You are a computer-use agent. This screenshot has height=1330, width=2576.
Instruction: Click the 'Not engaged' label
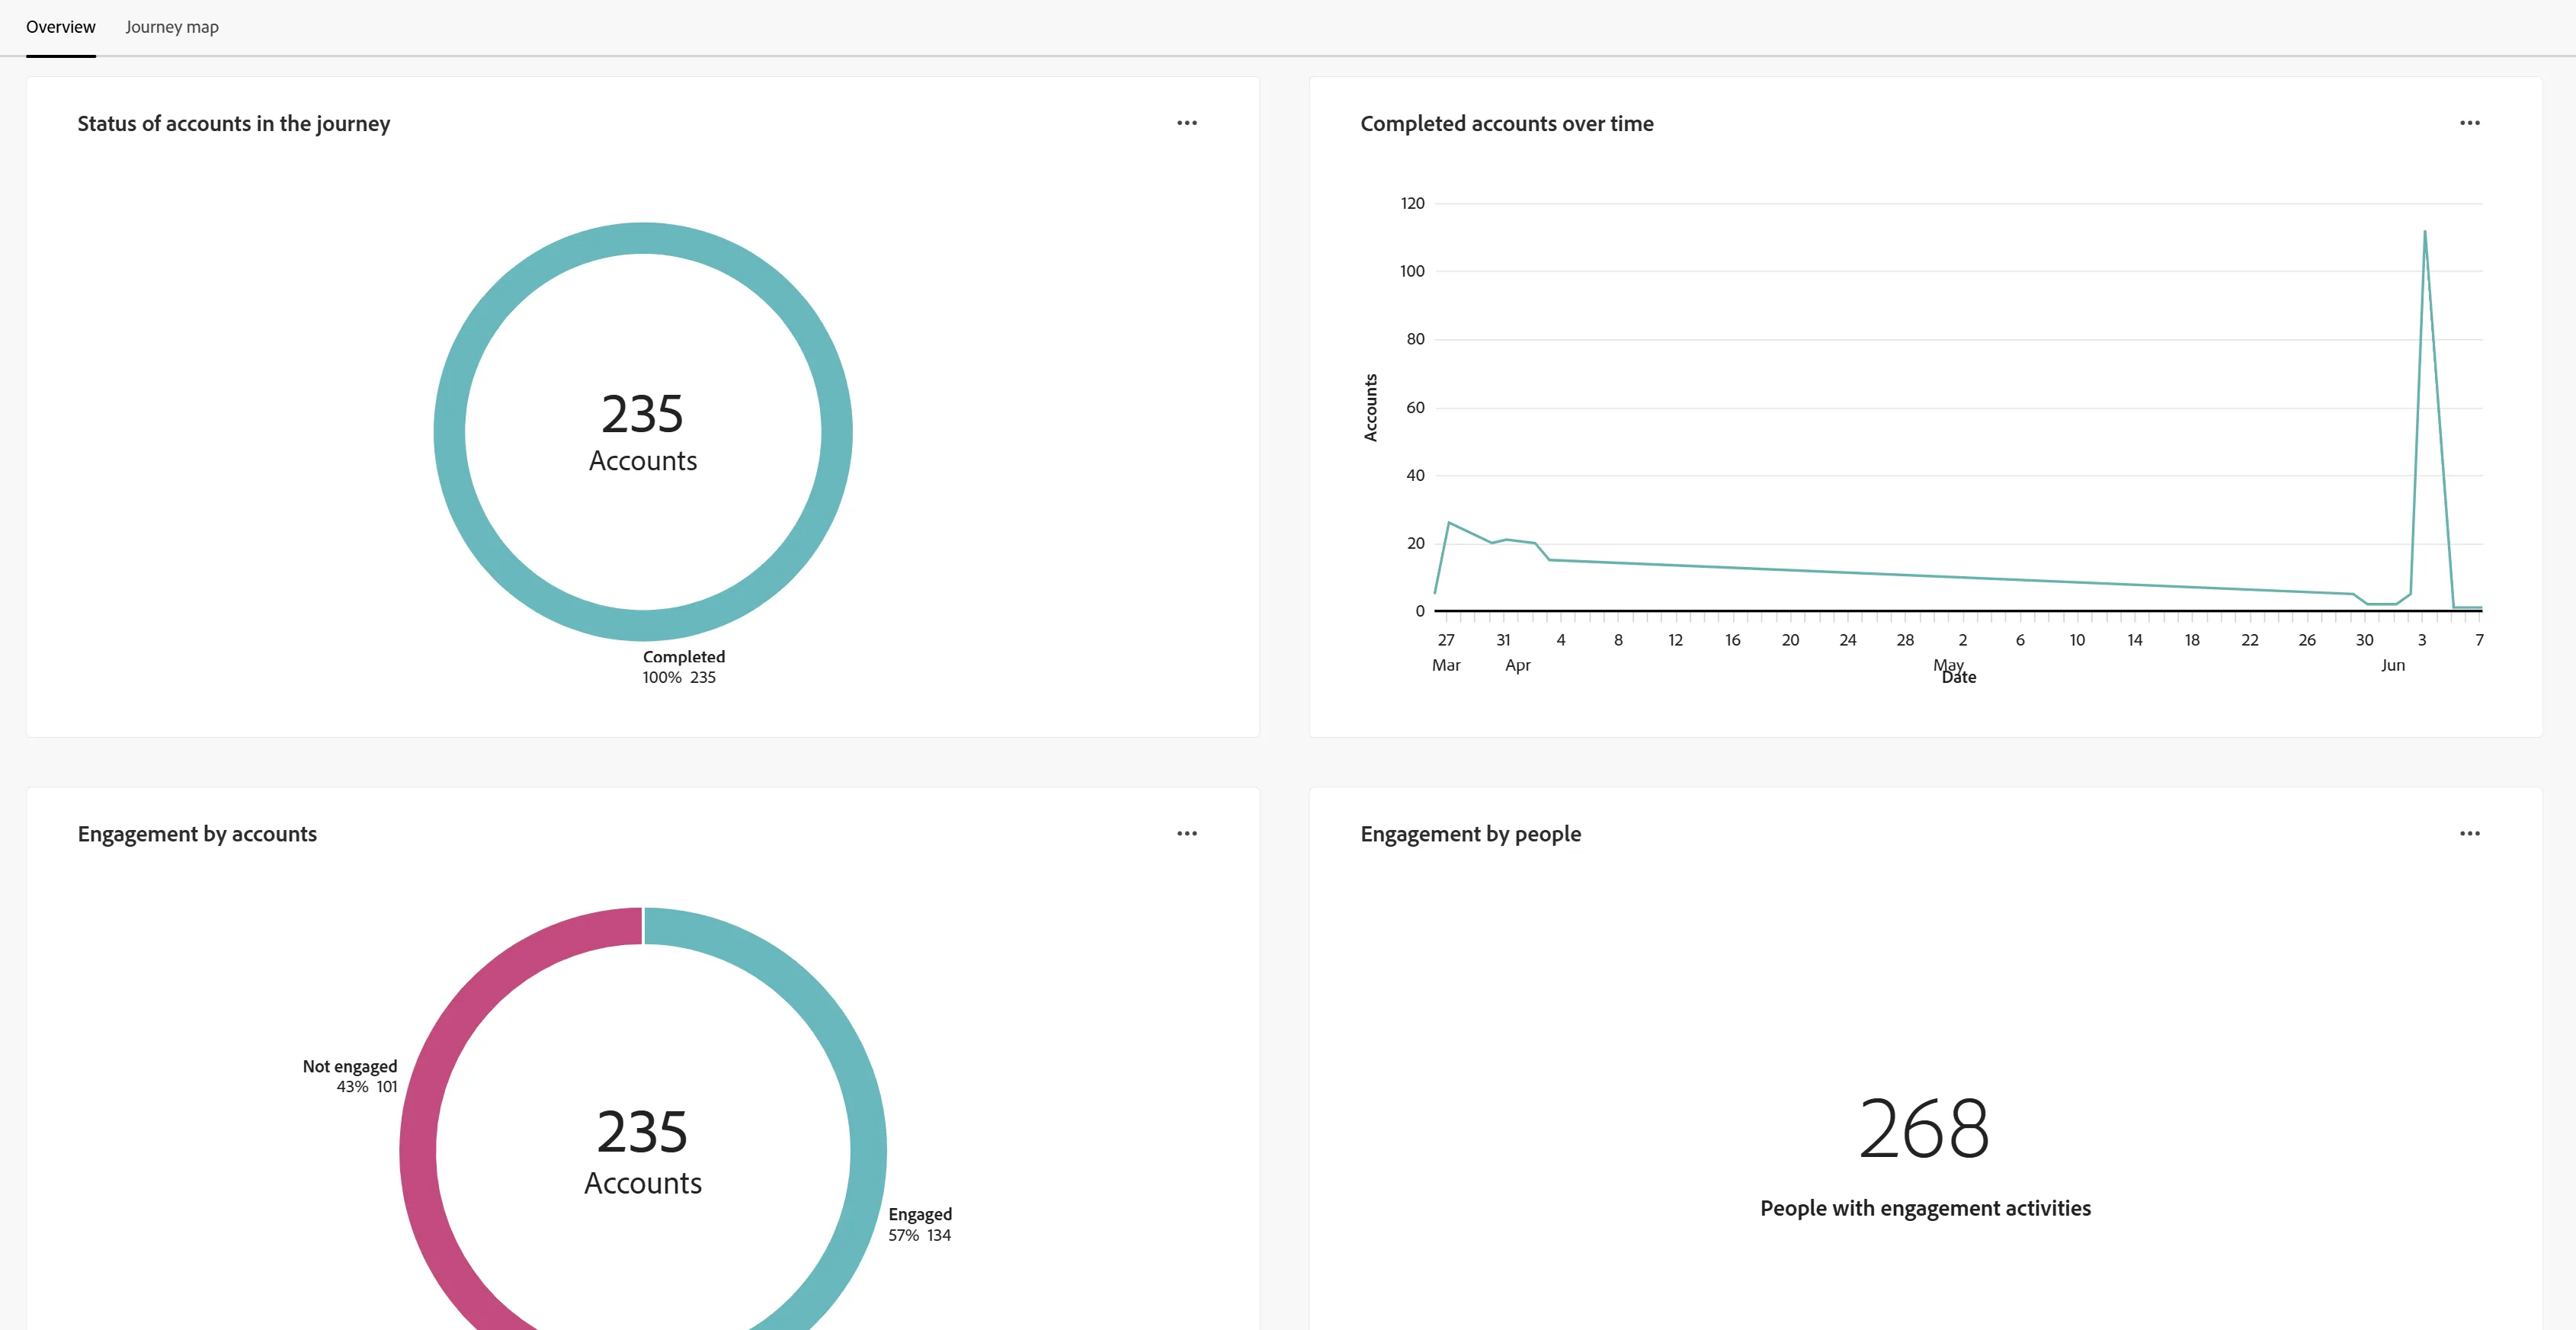click(x=350, y=1067)
